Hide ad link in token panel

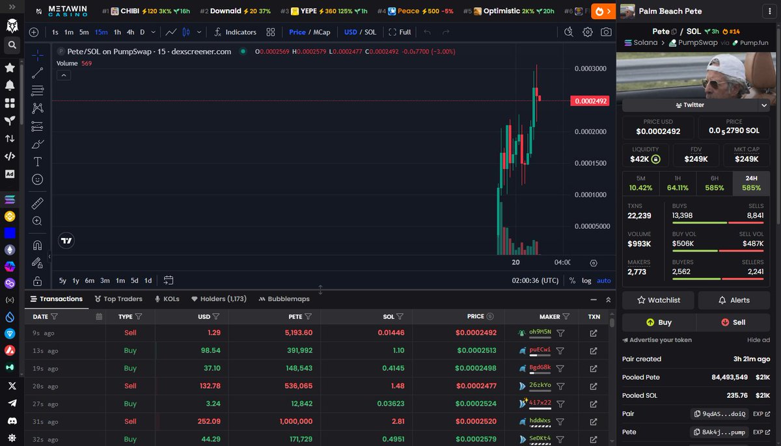[x=758, y=340]
